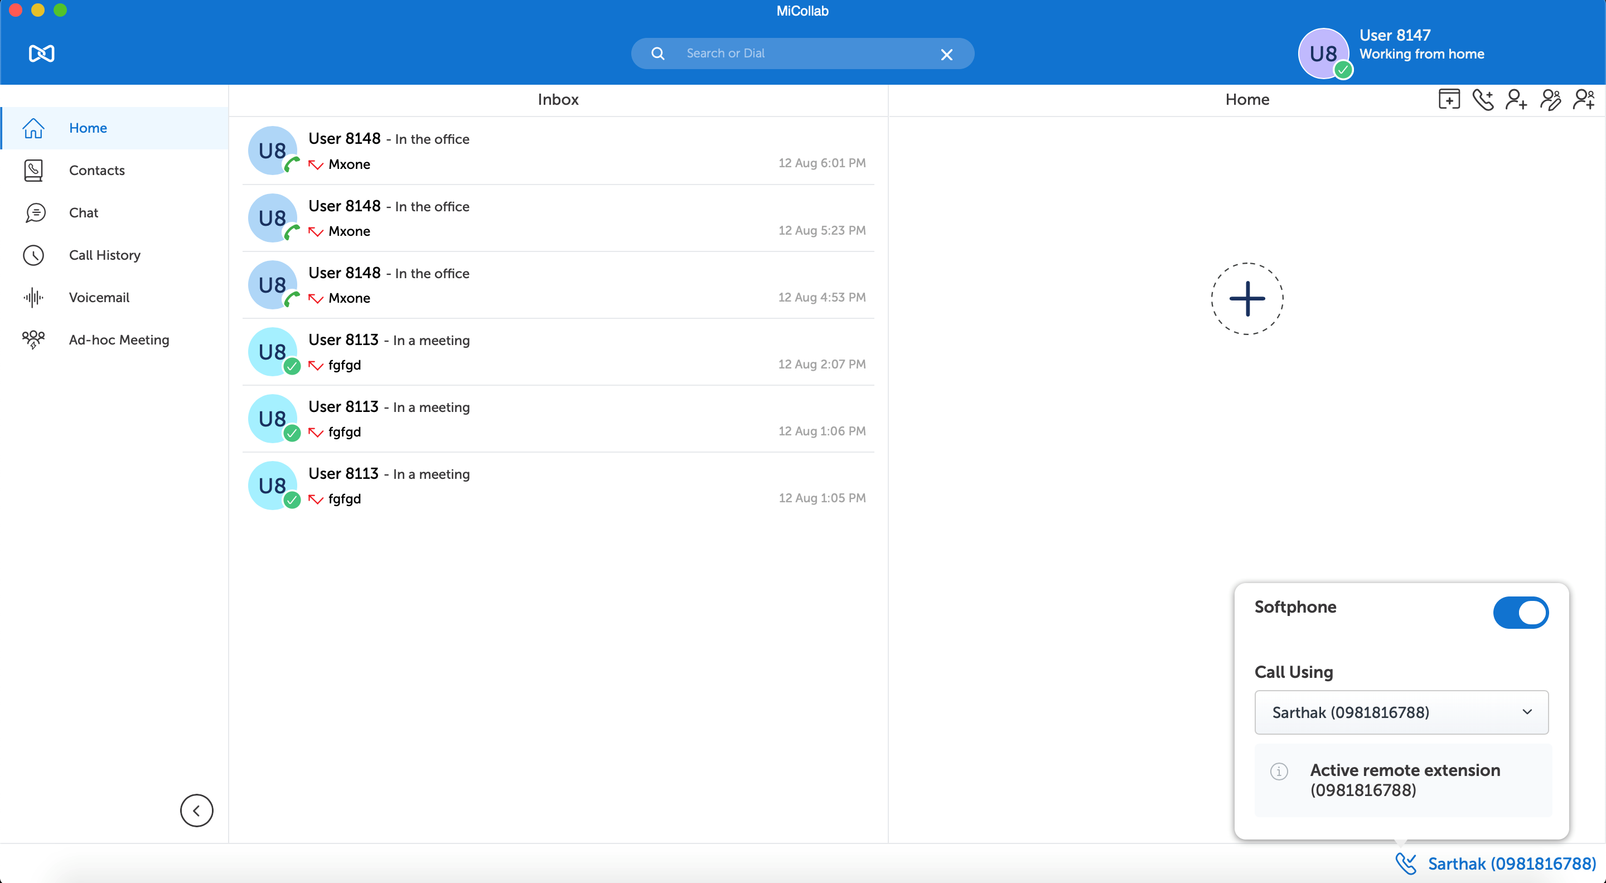Click the people with pencil icon
This screenshot has width=1606, height=883.
click(x=1550, y=100)
